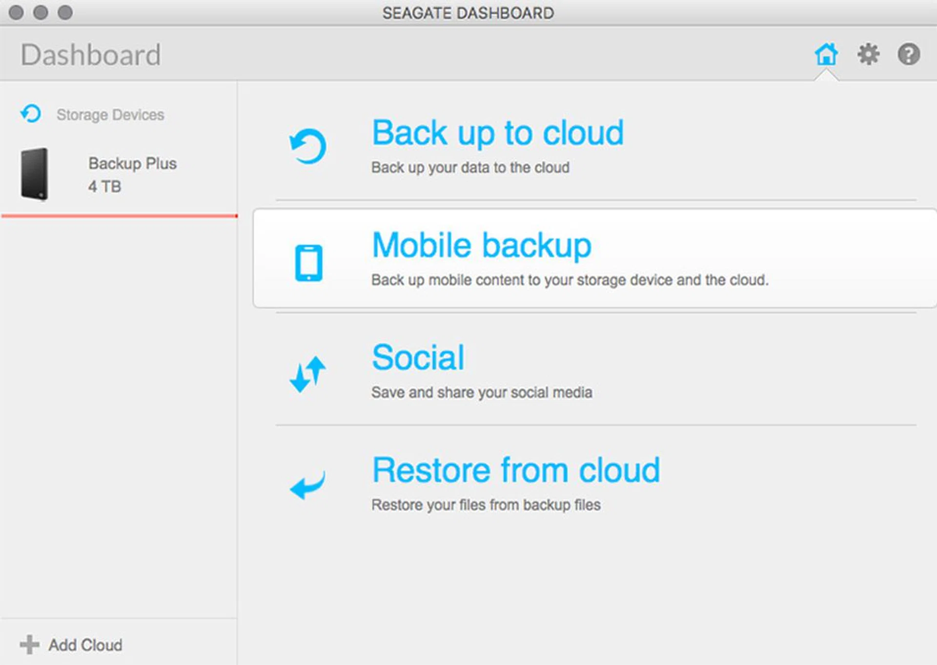Click the Social up-down arrows icon
The height and width of the screenshot is (665, 937).
coord(307,374)
